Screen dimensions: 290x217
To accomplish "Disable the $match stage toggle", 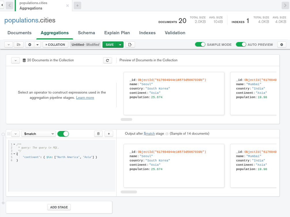I will coord(63,134).
